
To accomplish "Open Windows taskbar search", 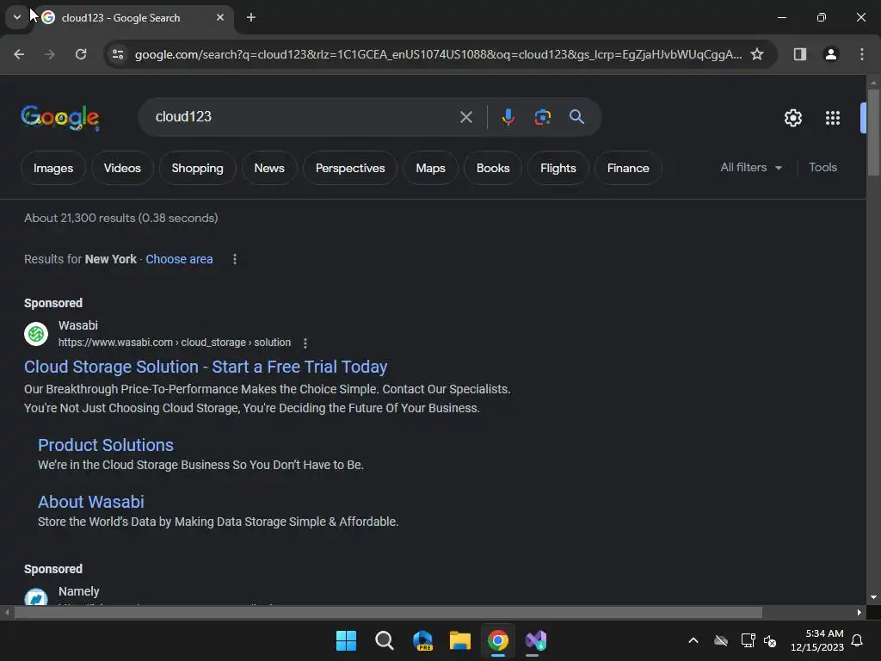I will 385,640.
